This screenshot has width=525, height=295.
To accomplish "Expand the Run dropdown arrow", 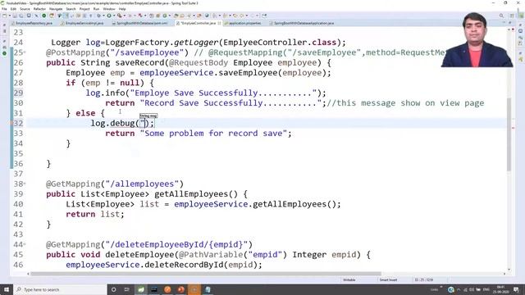I will tap(113, 16).
